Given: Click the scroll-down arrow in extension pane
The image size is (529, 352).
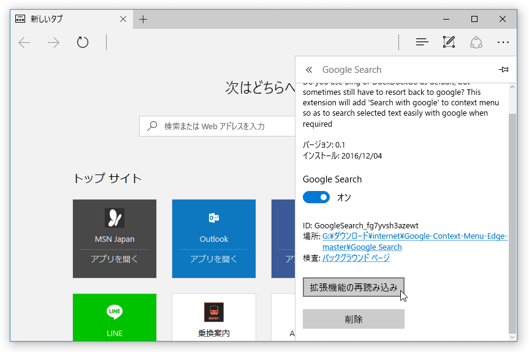Looking at the screenshot, I should coord(512,337).
